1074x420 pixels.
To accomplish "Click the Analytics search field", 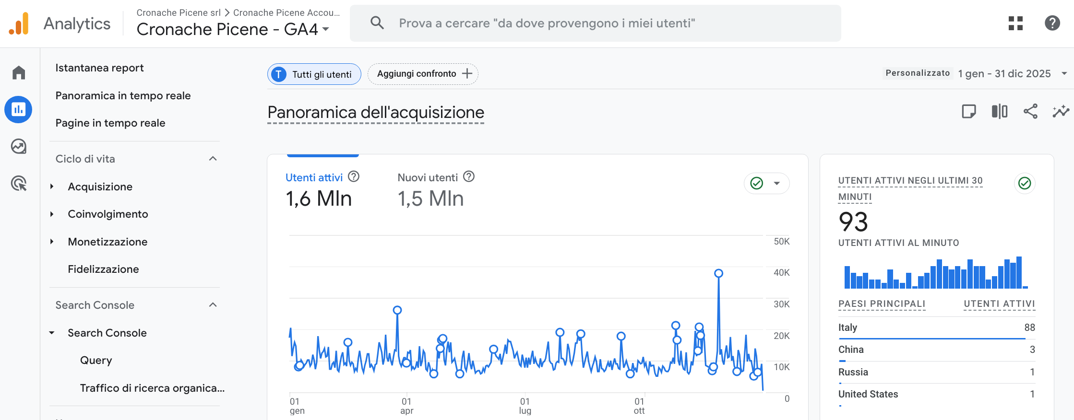I will pos(595,23).
